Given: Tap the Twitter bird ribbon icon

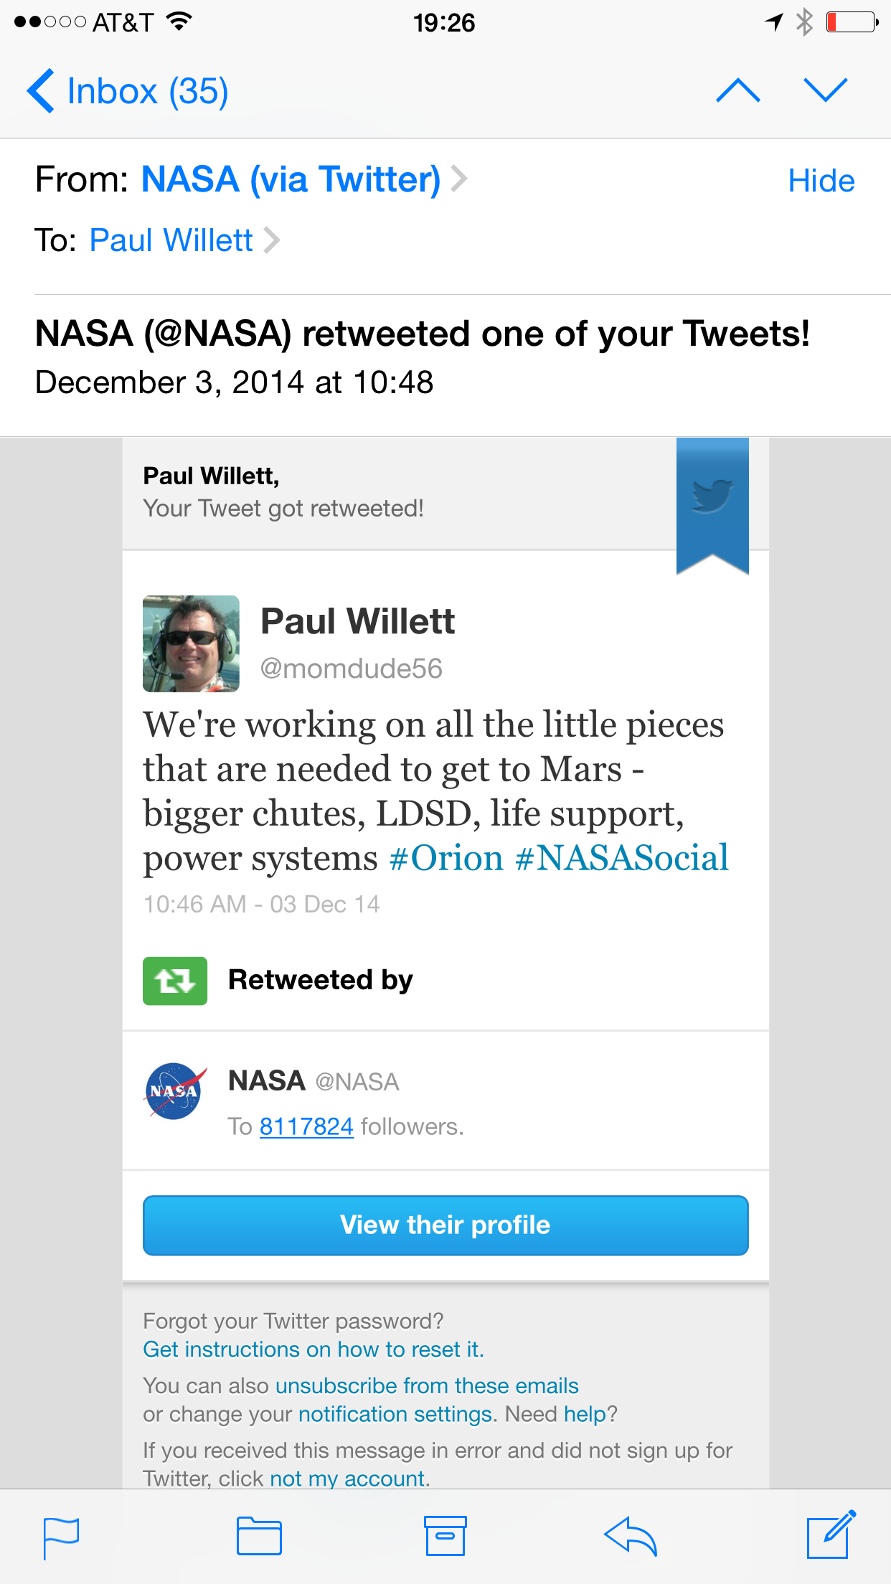Looking at the screenshot, I should [712, 496].
